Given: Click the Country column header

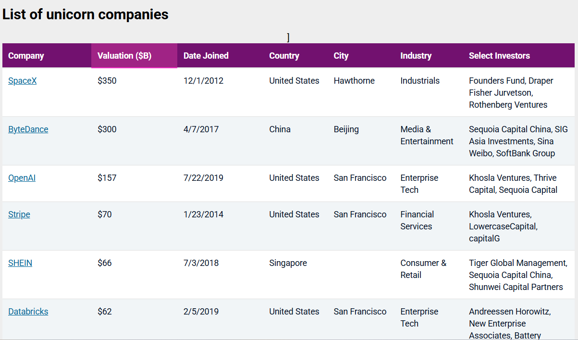Looking at the screenshot, I should click(x=284, y=56).
